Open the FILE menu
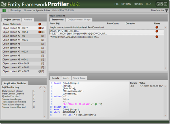 click(116, 4)
